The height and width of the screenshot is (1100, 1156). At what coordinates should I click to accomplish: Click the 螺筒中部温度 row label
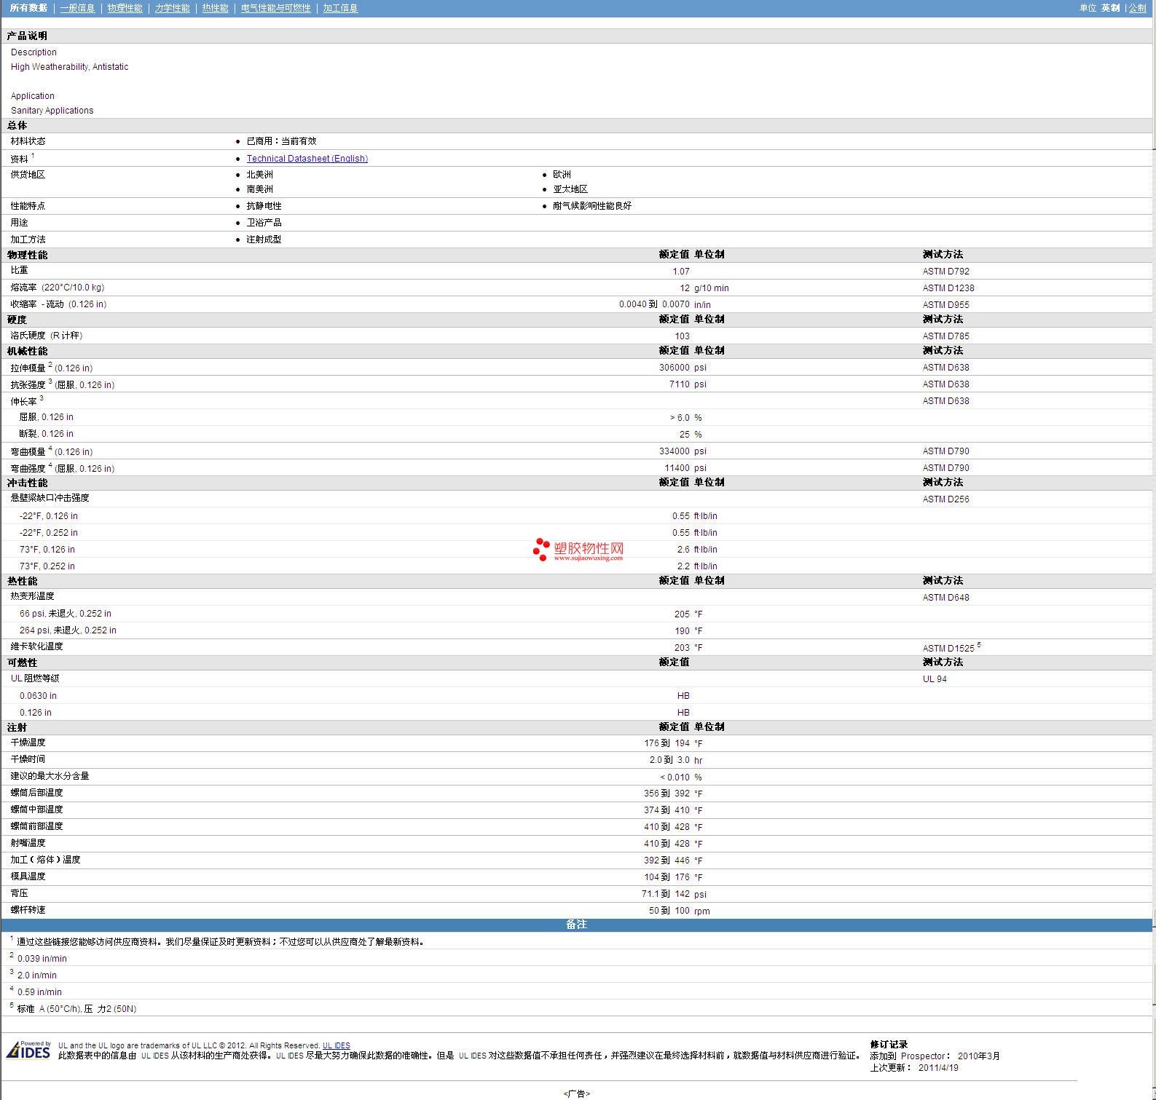36,810
